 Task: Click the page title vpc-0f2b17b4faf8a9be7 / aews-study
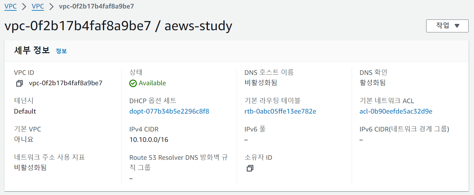point(118,26)
